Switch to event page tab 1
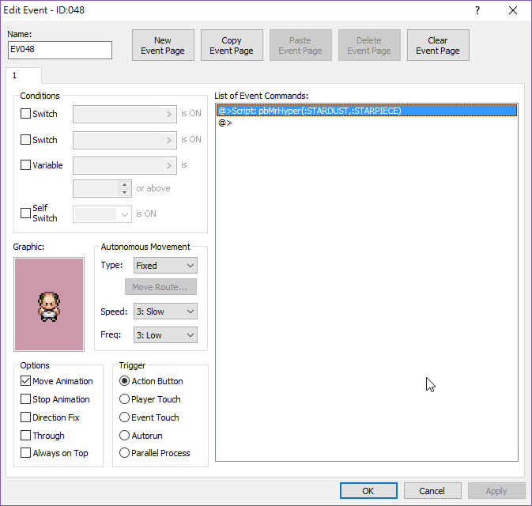This screenshot has height=506, width=532. (15, 75)
